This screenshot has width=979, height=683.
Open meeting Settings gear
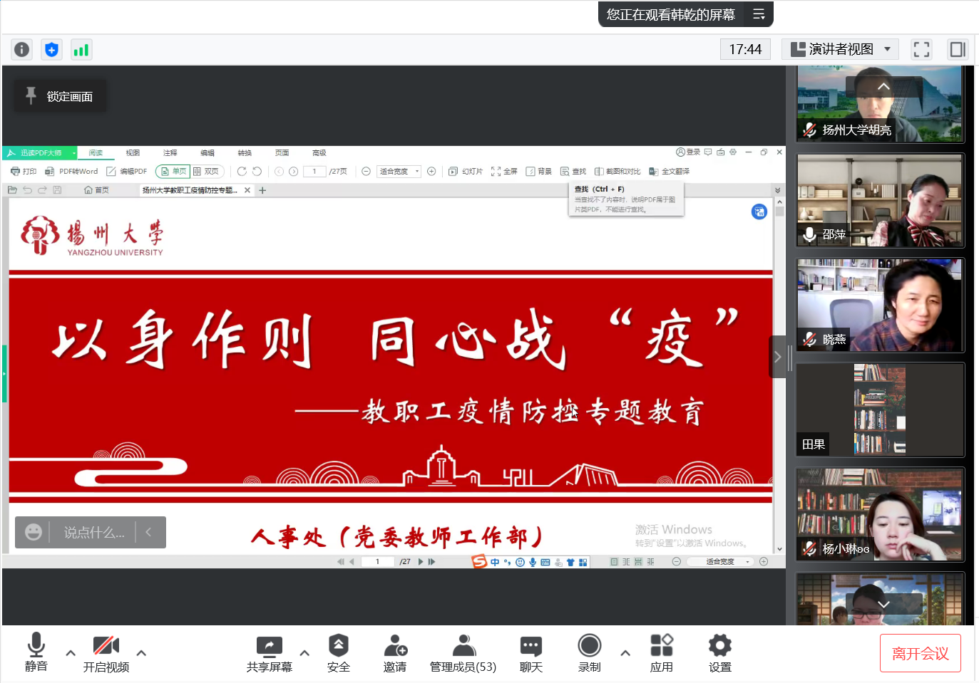[x=719, y=653]
